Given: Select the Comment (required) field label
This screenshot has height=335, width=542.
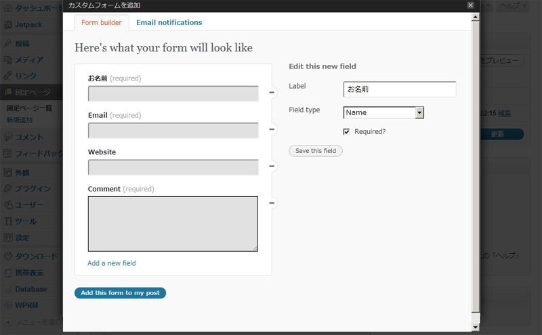Looking at the screenshot, I should (121, 189).
